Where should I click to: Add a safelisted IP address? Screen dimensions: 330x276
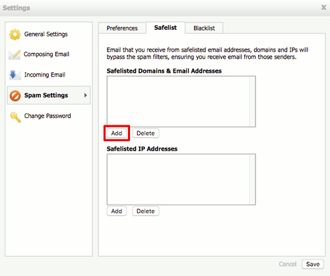[x=117, y=211]
